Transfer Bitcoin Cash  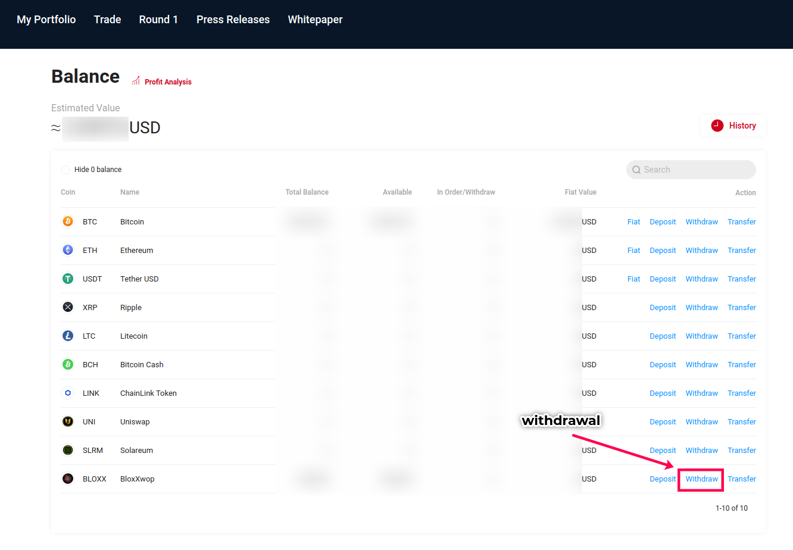pos(742,364)
